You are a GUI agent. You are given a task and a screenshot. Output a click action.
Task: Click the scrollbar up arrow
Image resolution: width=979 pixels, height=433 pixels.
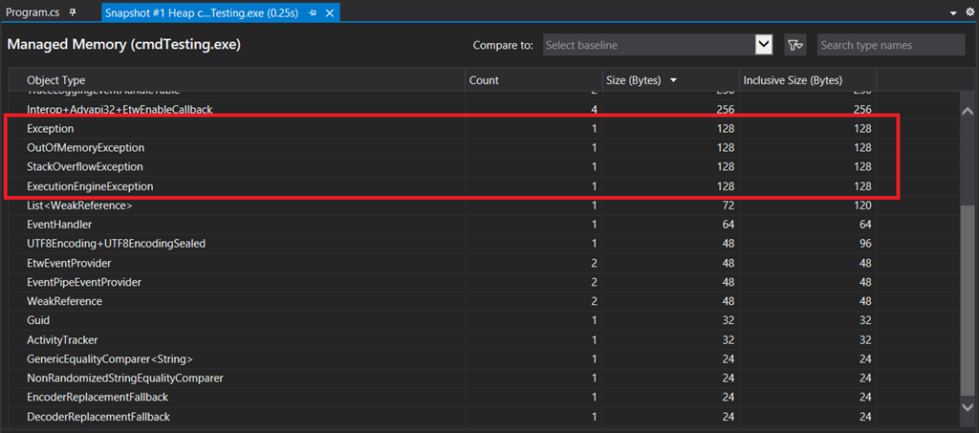click(968, 112)
